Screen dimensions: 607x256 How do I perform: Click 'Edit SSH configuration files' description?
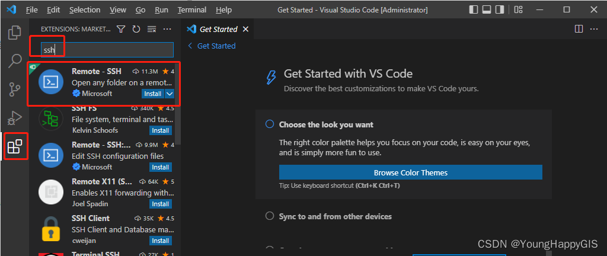click(118, 156)
